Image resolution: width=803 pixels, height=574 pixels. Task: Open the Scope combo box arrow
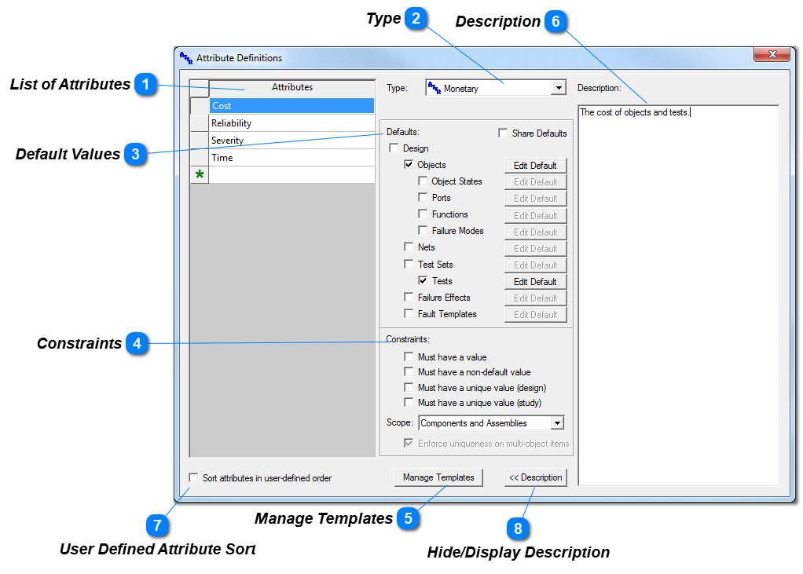(557, 423)
